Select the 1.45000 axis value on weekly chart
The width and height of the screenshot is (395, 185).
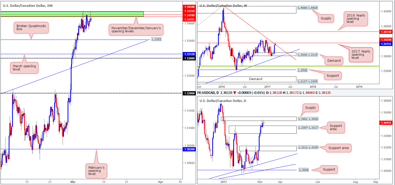[x=386, y=11]
